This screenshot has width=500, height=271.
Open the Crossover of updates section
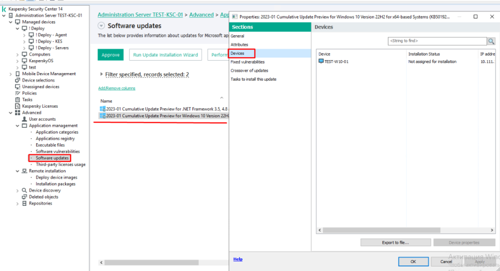249,71
